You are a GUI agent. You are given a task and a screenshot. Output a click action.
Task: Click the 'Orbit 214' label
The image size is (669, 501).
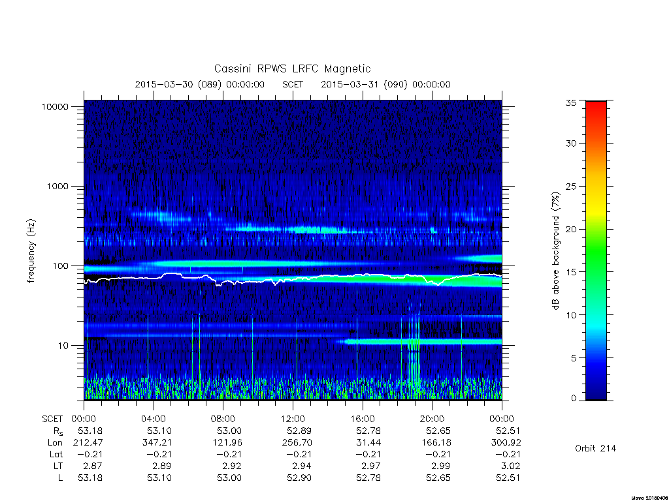[x=596, y=448]
